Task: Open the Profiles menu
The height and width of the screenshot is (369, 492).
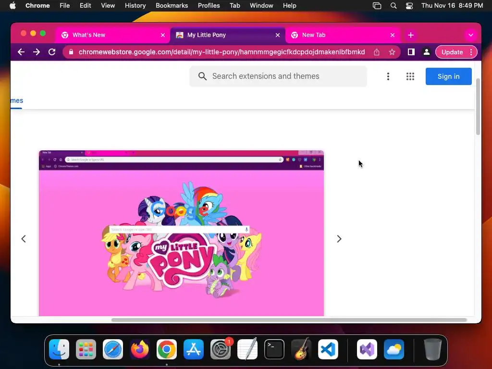Action: pyautogui.click(x=209, y=6)
